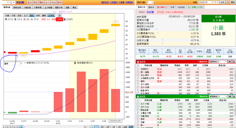The height and width of the screenshot is (128, 236).
Task: Click the 設 settings button on chart toolbar
Action: [60, 15]
